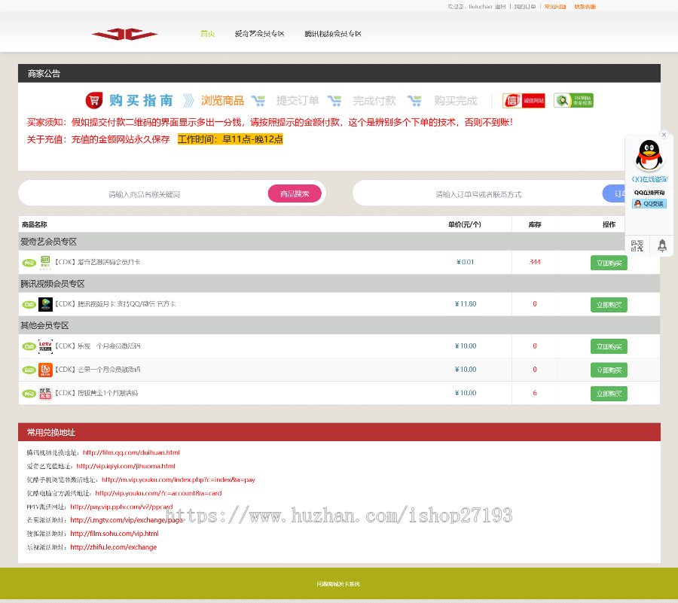678x603 pixels.
Task: Click the green 自动 badge on 腾讯视频 row
Action: click(x=29, y=305)
